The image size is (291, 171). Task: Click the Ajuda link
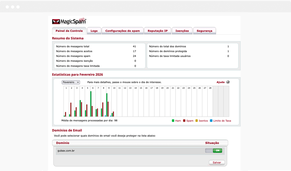221,82
